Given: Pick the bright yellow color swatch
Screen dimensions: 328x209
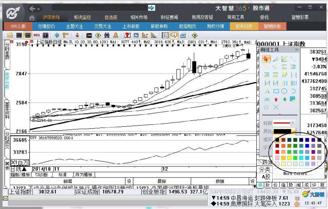Looking at the screenshot, I should [x=289, y=158].
